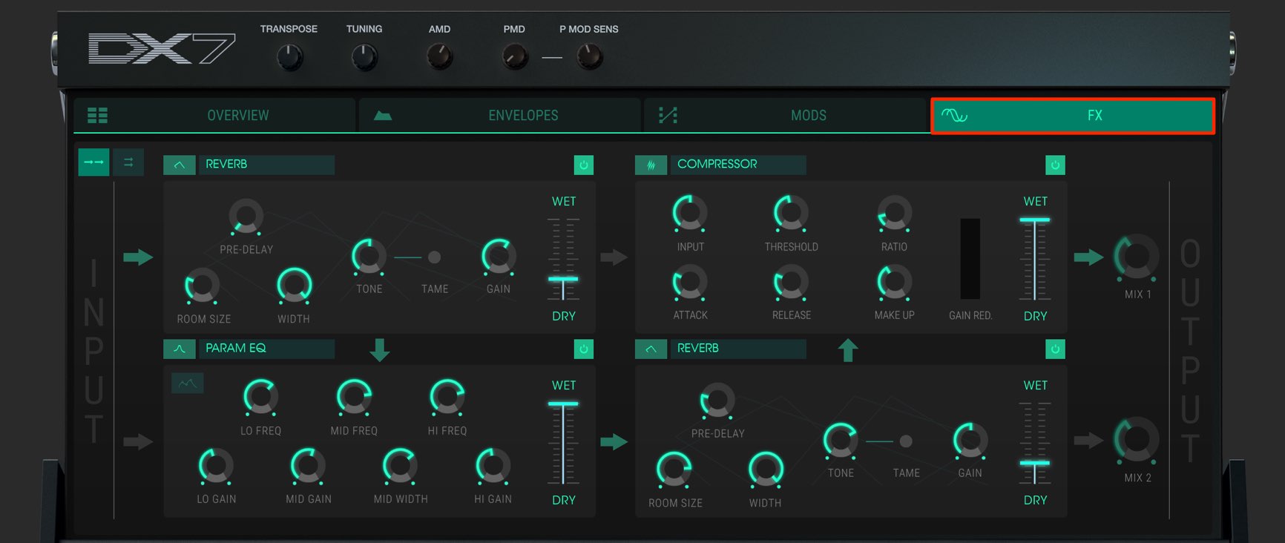Click the reverb type icon in top-left slot
This screenshot has height=543, width=1285.
(x=180, y=165)
